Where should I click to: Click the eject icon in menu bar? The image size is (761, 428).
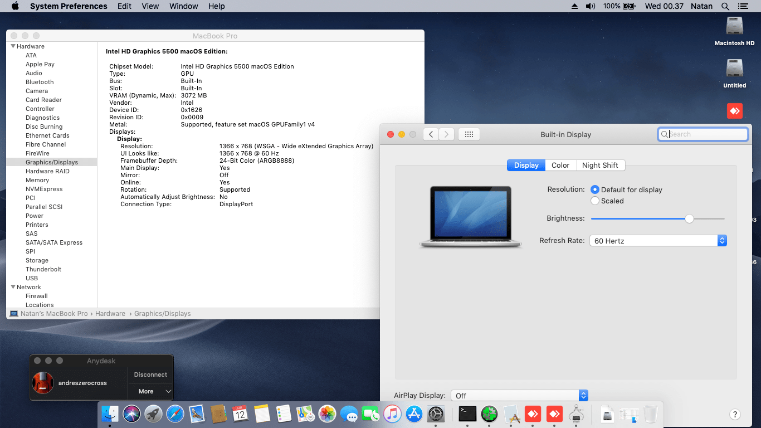575,6
